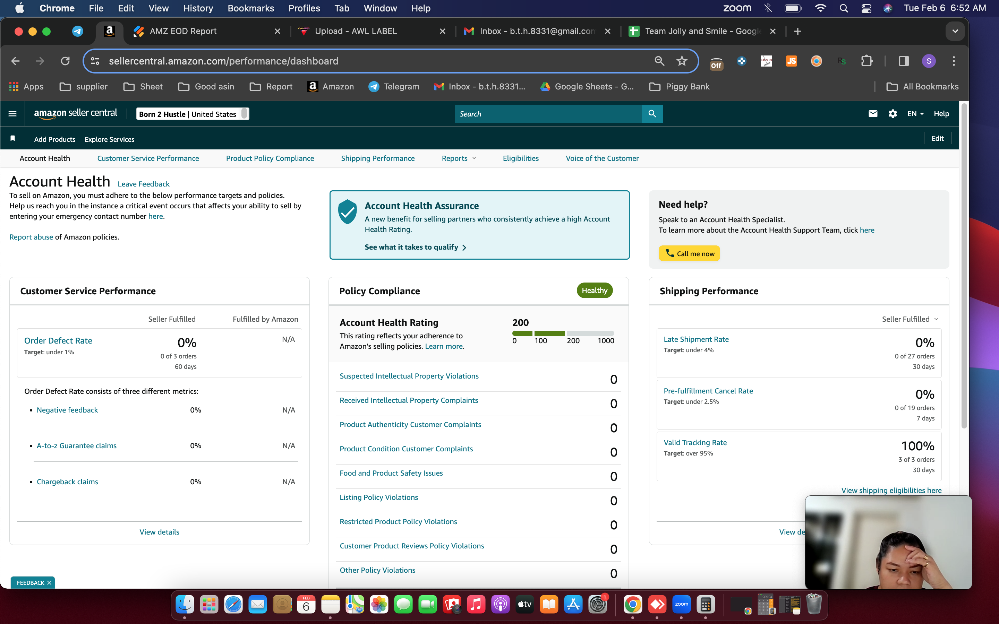This screenshot has height=624, width=999.
Task: Click the page vertical scrollbar
Action: pyautogui.click(x=964, y=266)
